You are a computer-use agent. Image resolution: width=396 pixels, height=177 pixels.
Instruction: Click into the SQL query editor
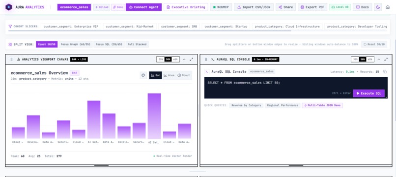pos(296,88)
